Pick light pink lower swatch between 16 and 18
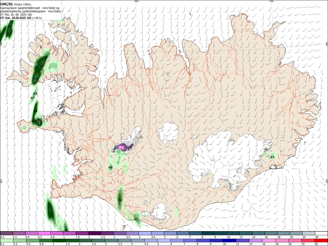This screenshot has width=328, height=246. coord(268,240)
